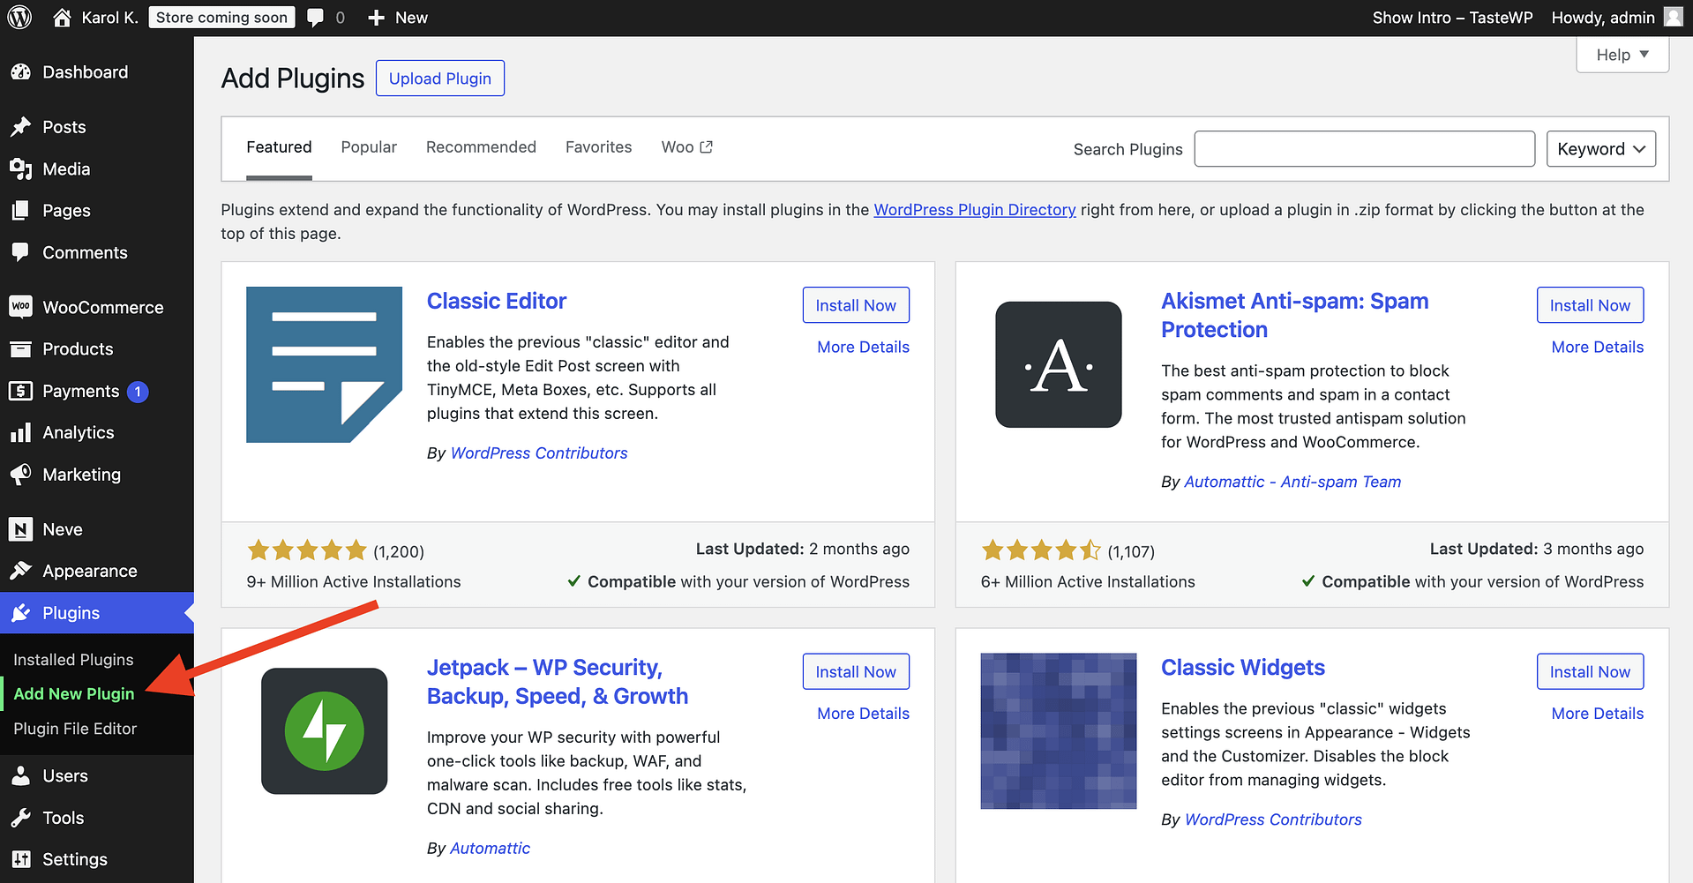Image resolution: width=1693 pixels, height=883 pixels.
Task: Click the Comments speech bubble icon in sidebar
Action: pyautogui.click(x=21, y=251)
